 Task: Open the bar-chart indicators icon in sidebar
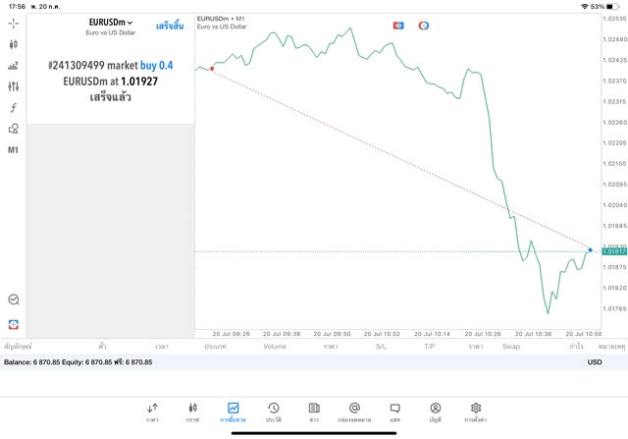[13, 66]
